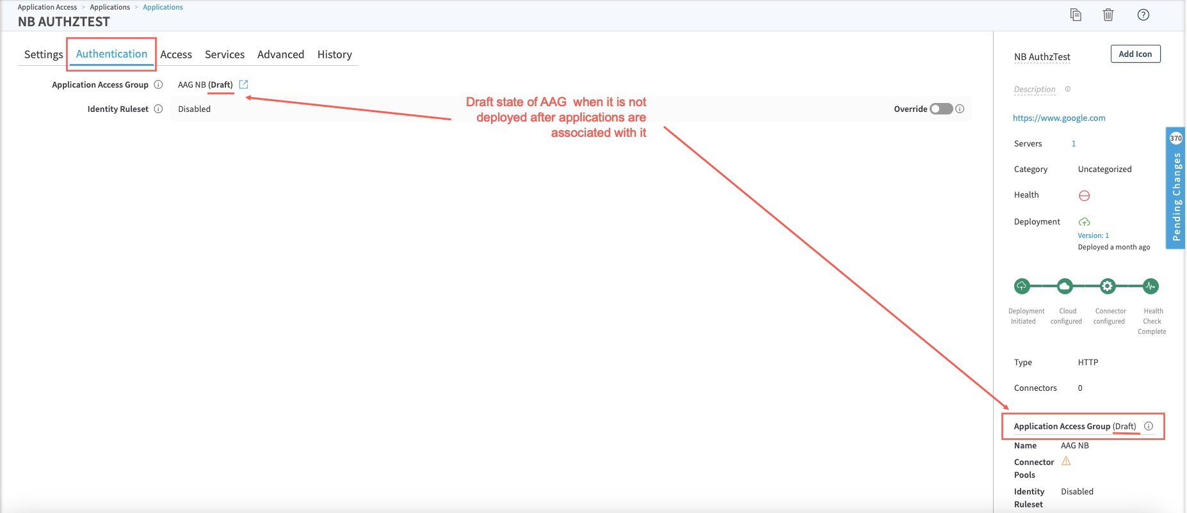Viewport: 1187px width, 513px height.
Task: Click info icon beside Override toggle
Action: 960,109
